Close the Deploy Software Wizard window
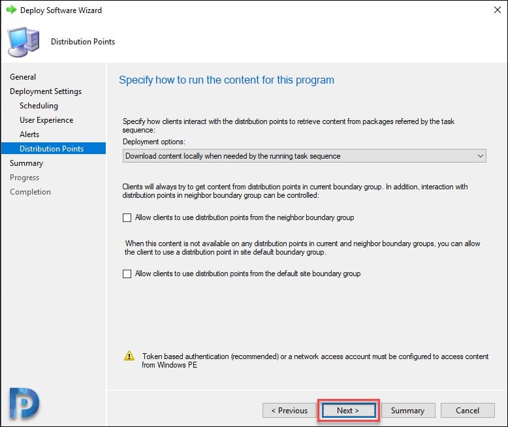The image size is (508, 427). 498,10
